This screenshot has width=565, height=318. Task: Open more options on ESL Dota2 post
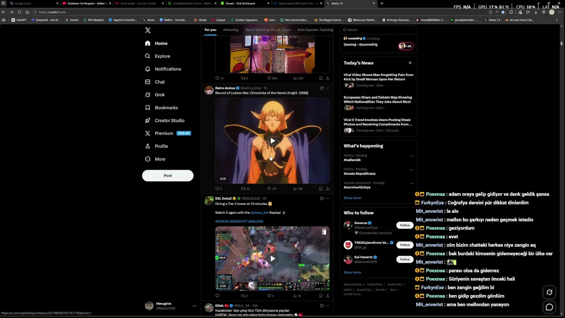tap(328, 198)
